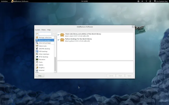Click 'Client side library and utilities' title
The height and width of the screenshot is (105, 169).
pyautogui.click(x=83, y=34)
